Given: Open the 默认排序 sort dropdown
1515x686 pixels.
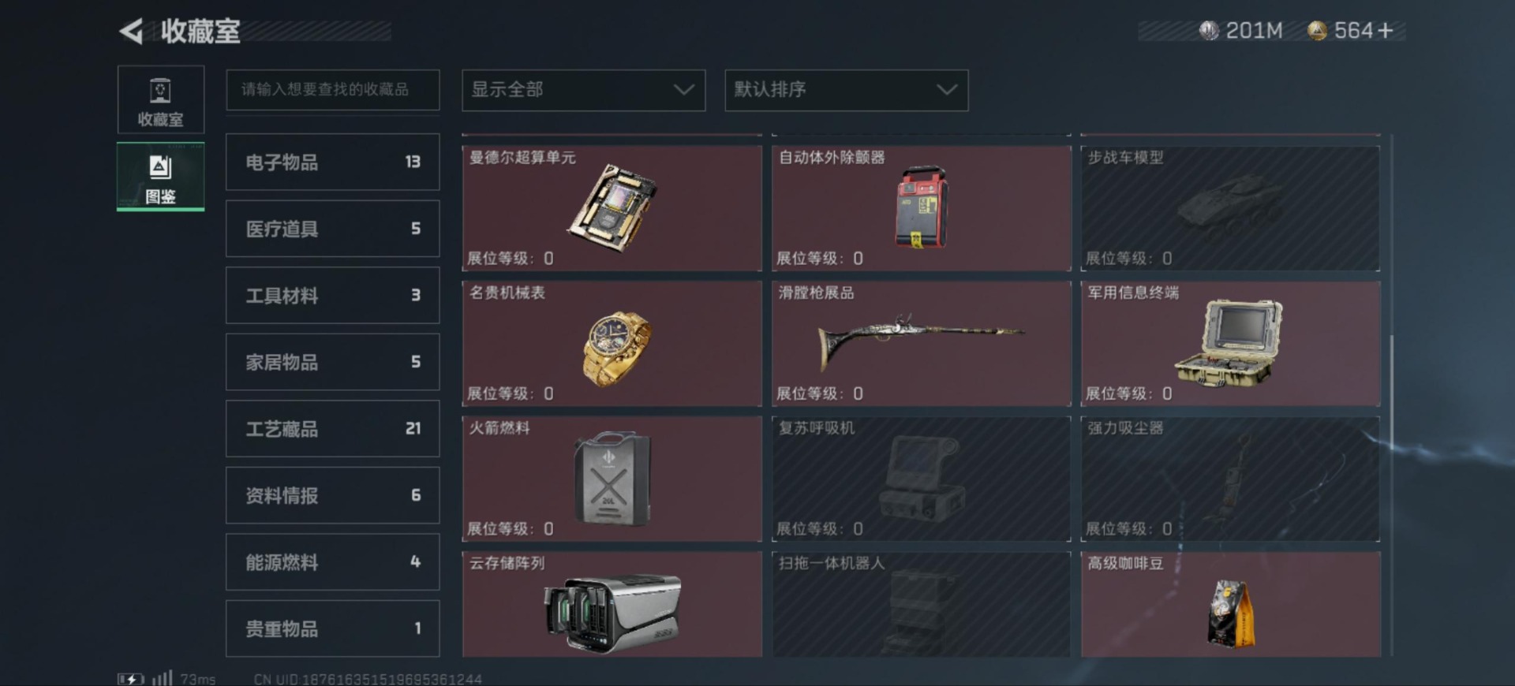Looking at the screenshot, I should [846, 90].
